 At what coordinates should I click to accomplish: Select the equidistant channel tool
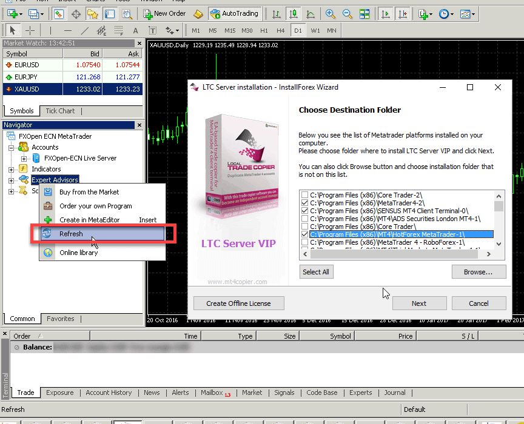[102, 30]
